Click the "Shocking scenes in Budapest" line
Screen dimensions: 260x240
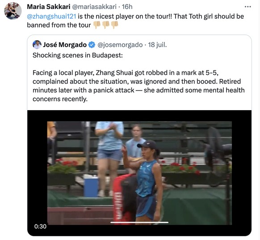pyautogui.click(x=78, y=55)
